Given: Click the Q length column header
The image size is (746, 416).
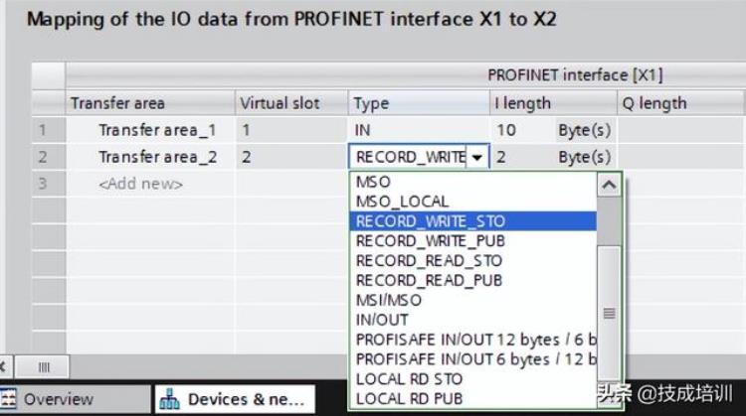Looking at the screenshot, I should 681,103.
